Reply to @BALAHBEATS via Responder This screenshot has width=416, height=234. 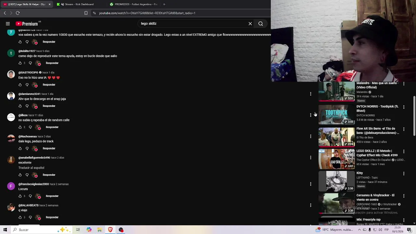pos(52,217)
